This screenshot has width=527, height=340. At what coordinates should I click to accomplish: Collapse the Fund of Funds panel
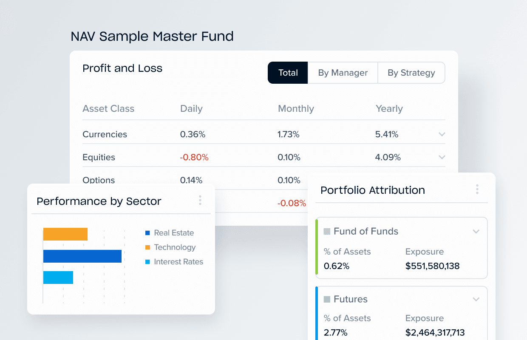(476, 231)
